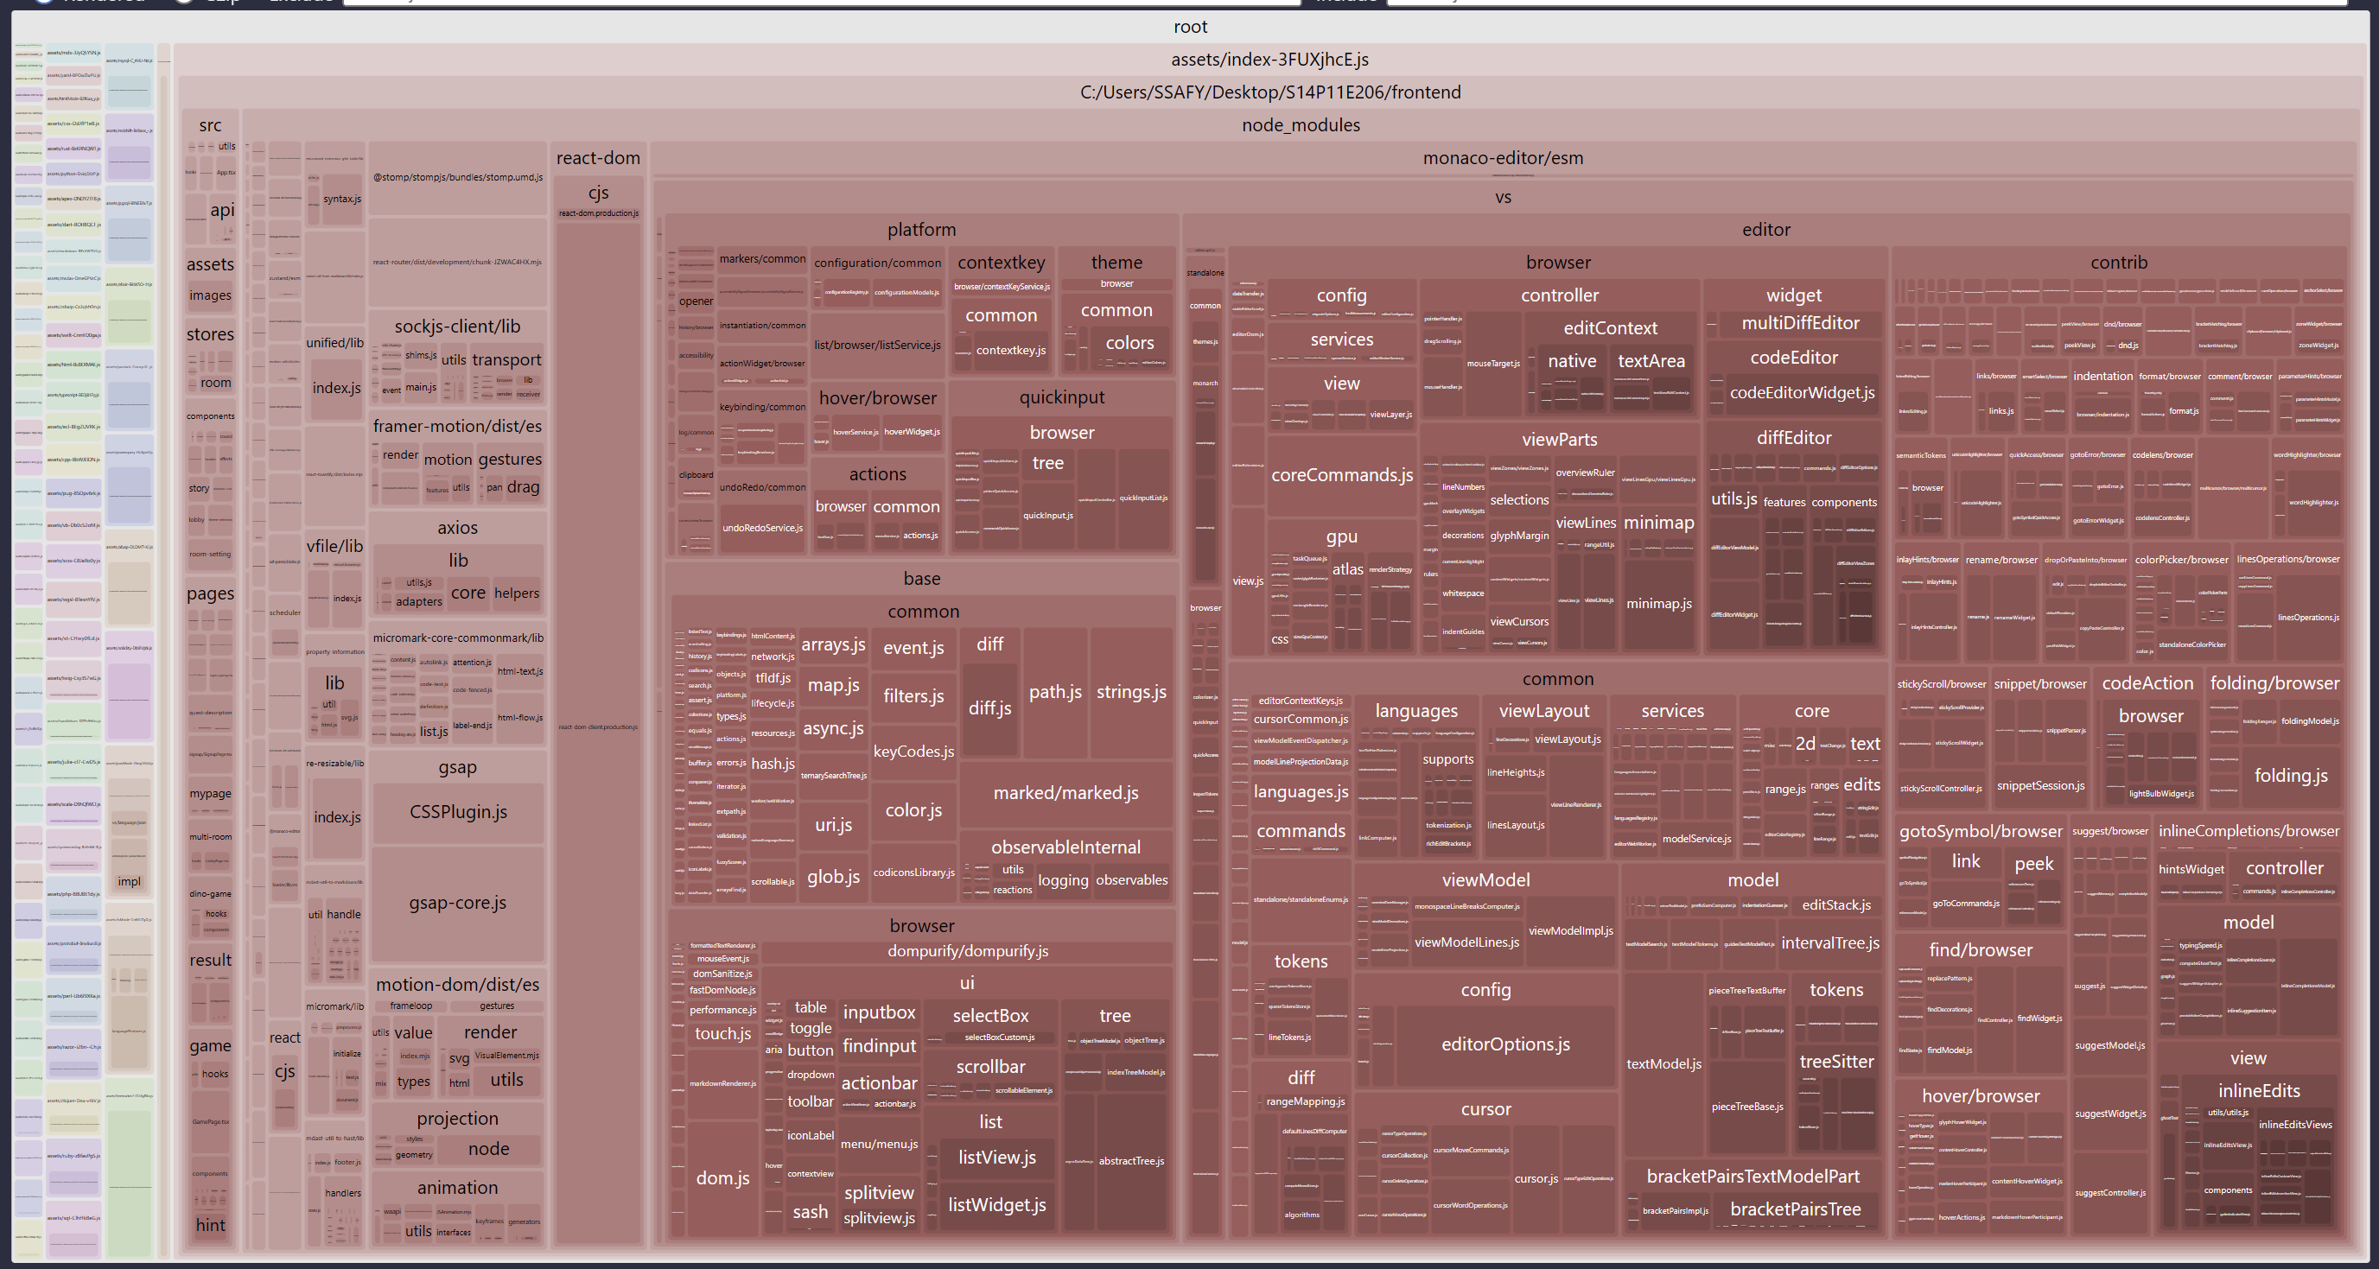Click the src folder header
This screenshot has width=2379, height=1269.
[x=210, y=125]
